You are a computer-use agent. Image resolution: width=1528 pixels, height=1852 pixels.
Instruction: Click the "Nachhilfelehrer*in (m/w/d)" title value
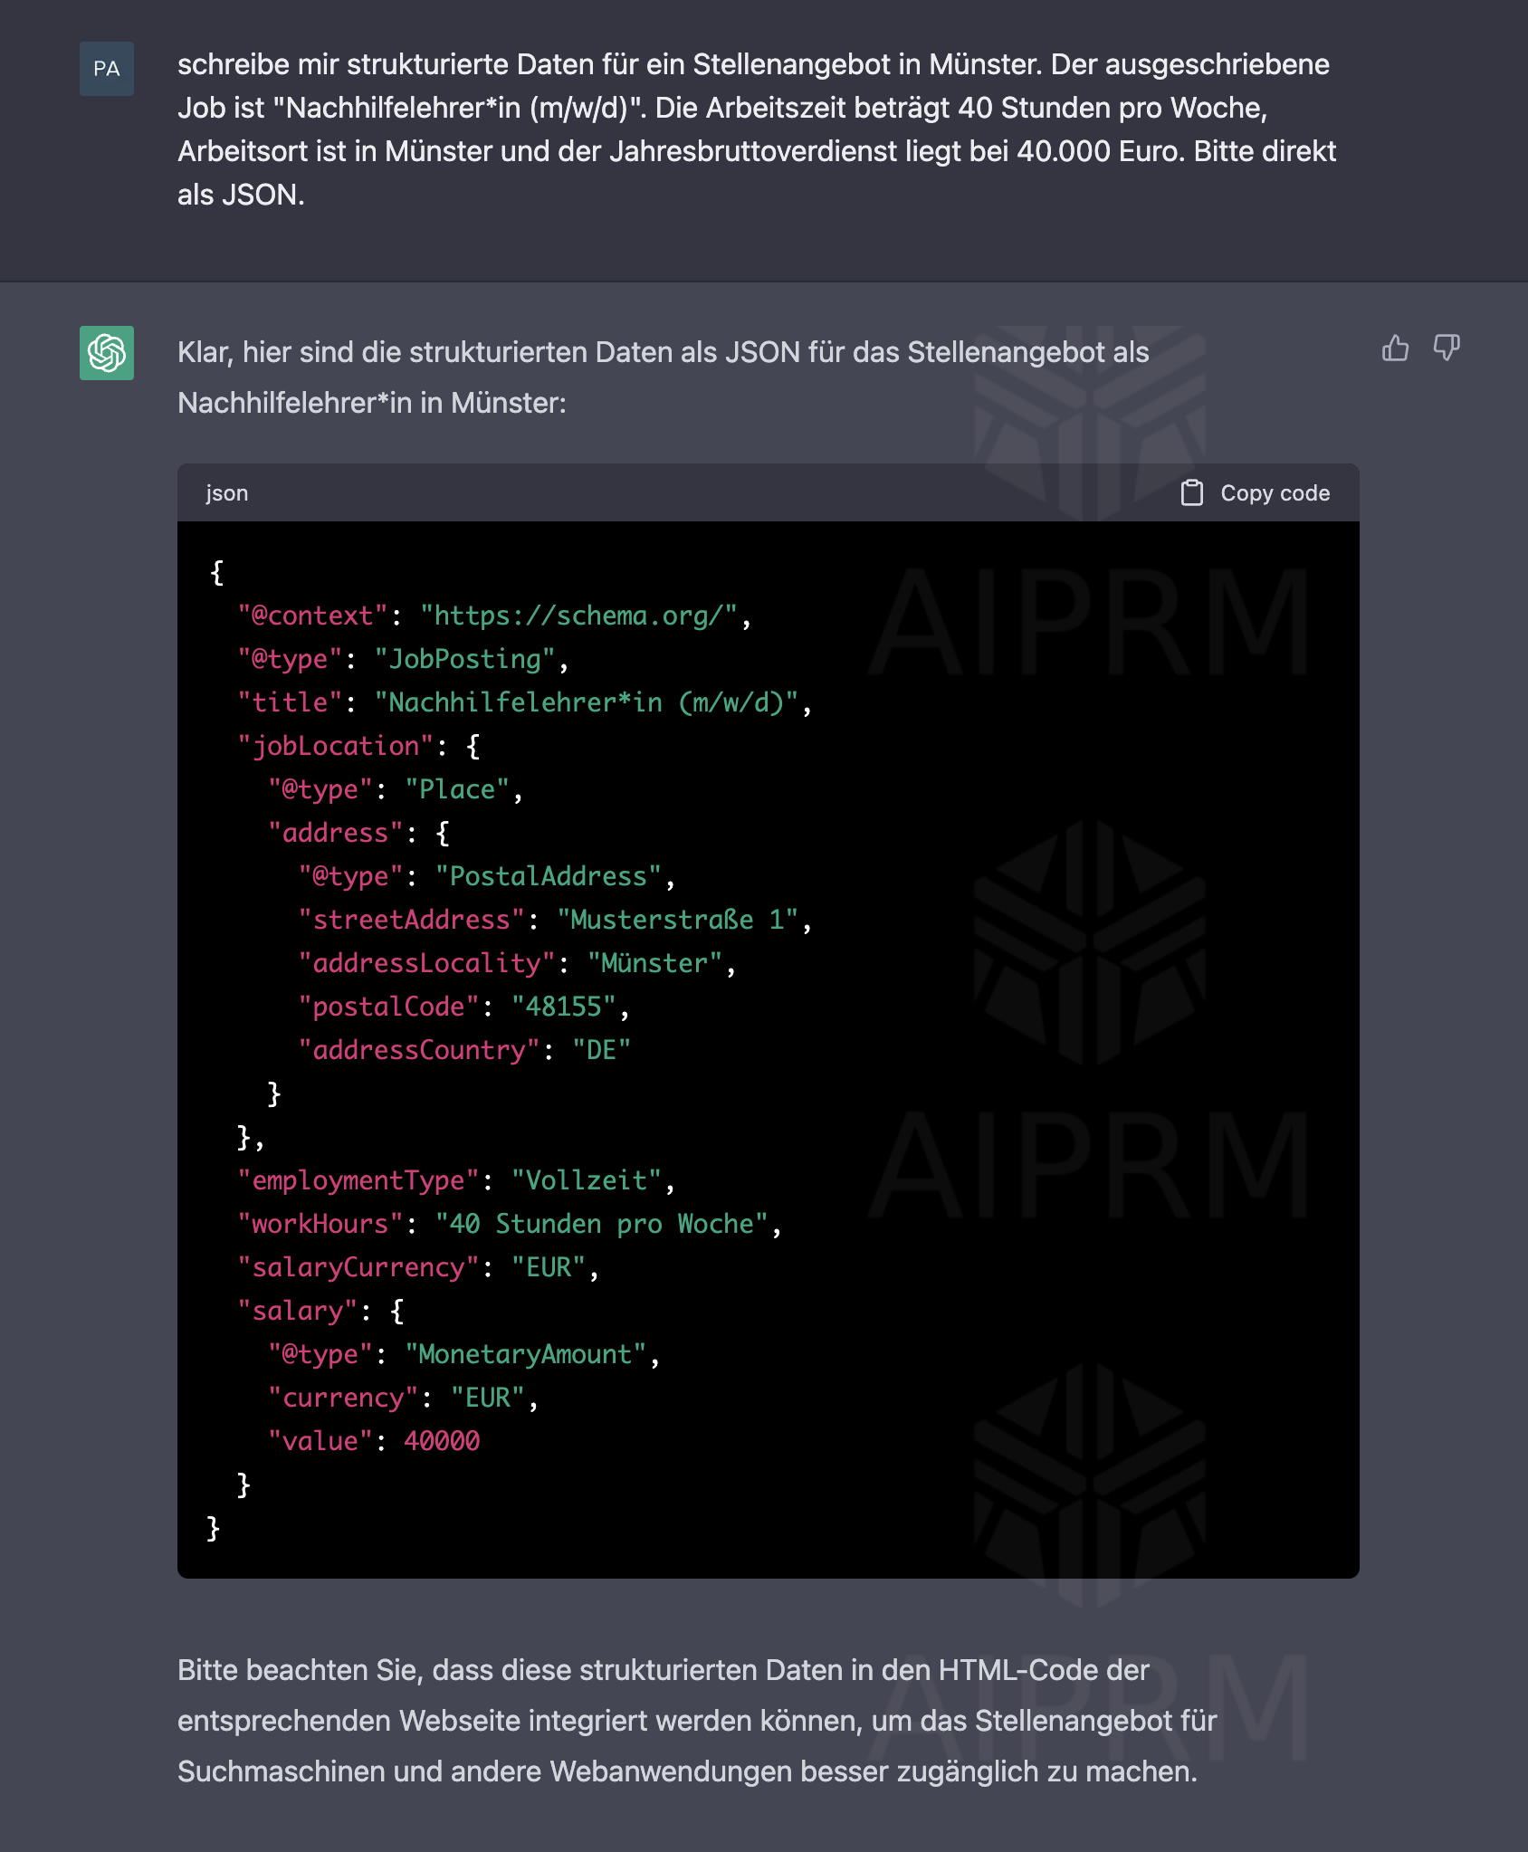click(x=587, y=702)
